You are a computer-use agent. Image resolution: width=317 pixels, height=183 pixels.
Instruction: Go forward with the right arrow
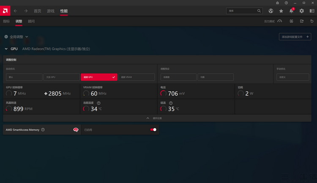point(26,11)
